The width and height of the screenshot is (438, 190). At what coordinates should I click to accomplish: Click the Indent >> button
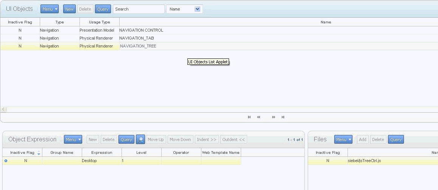click(x=207, y=139)
